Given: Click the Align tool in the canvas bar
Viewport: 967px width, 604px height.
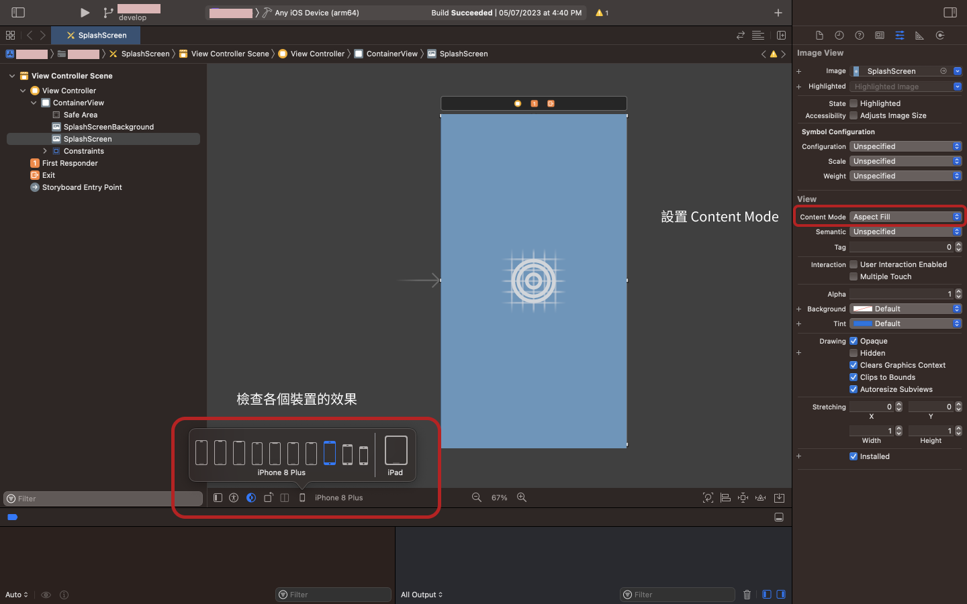Looking at the screenshot, I should 725,498.
